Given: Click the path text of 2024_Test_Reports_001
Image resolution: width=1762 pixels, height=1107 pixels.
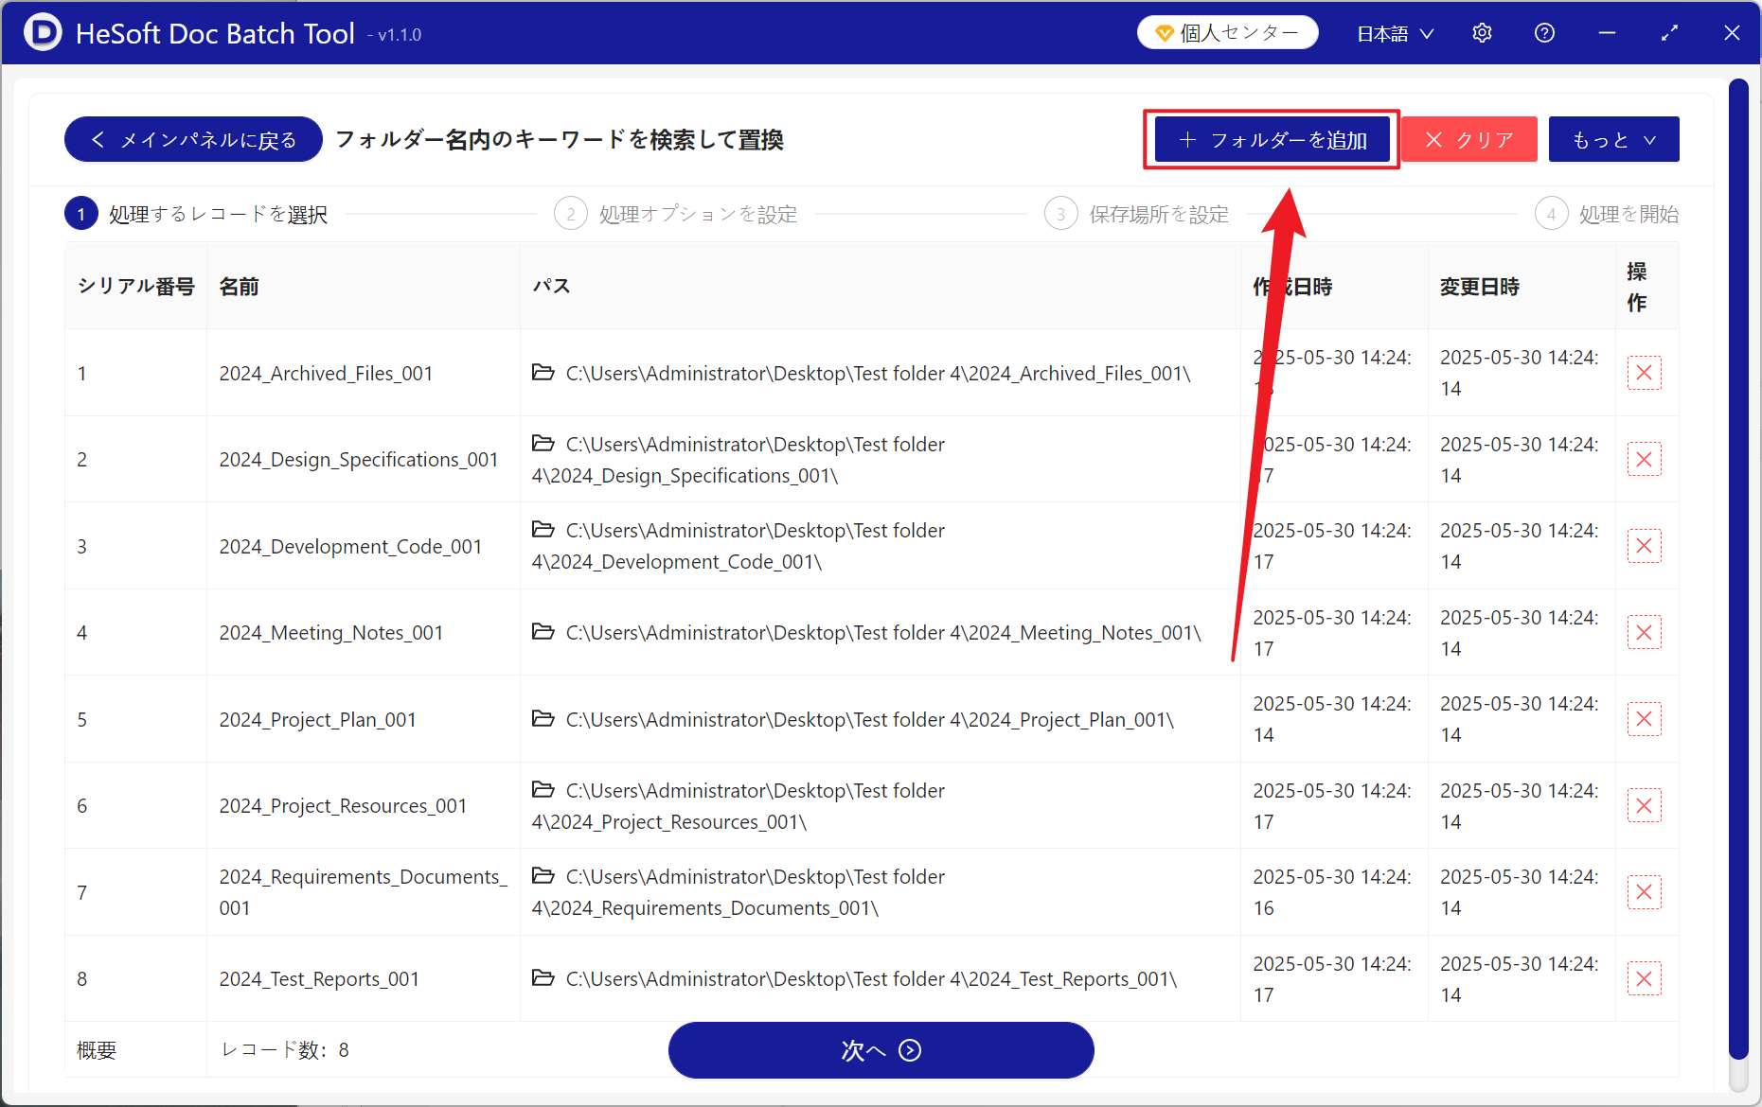Looking at the screenshot, I should point(871,979).
